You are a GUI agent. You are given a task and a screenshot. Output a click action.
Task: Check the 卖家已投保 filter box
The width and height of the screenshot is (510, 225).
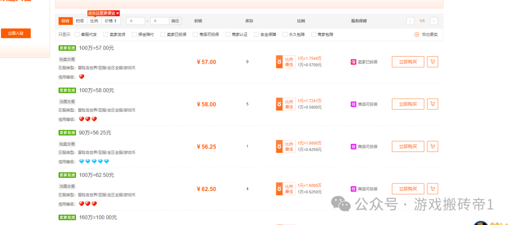point(163,34)
